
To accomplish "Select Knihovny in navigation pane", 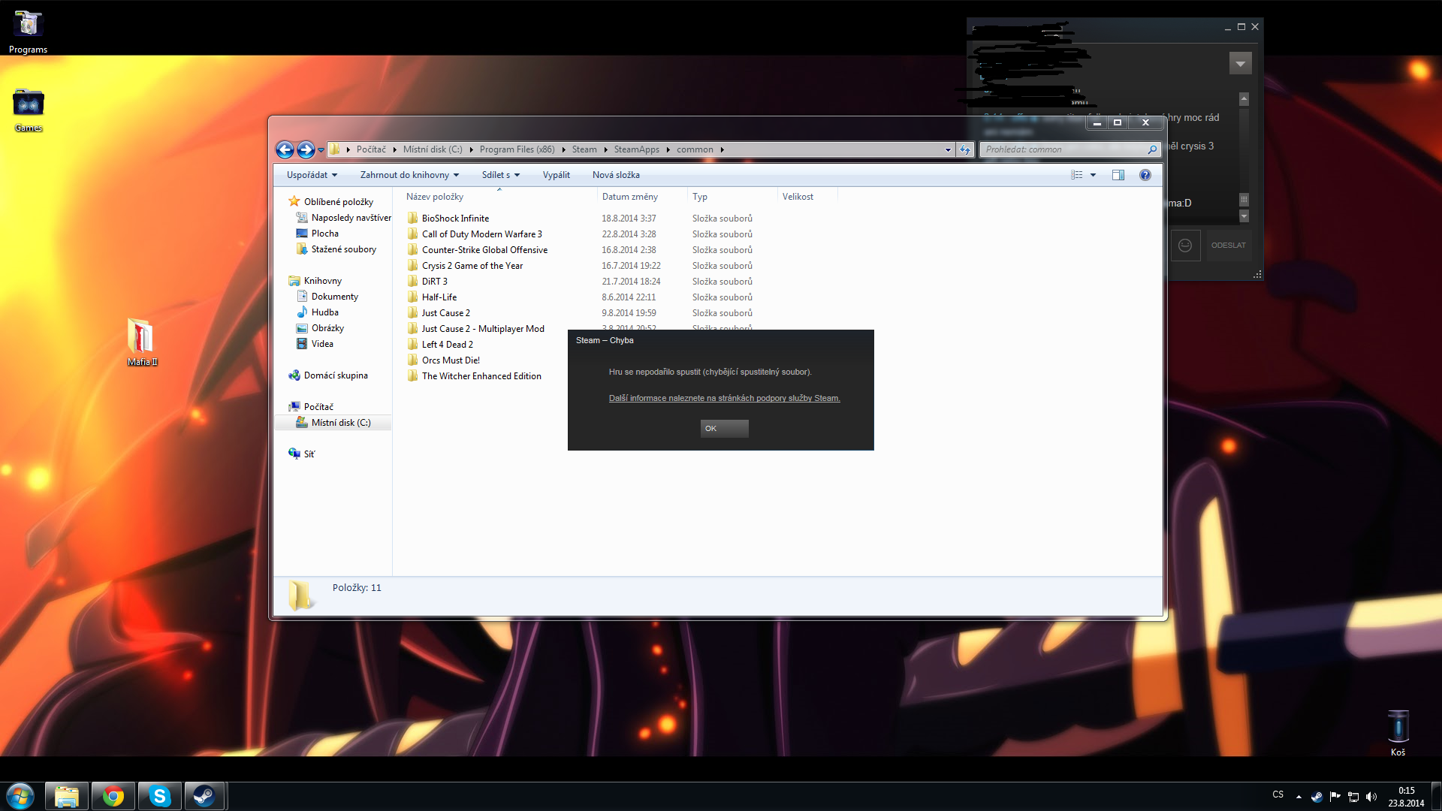I will pos(322,281).
